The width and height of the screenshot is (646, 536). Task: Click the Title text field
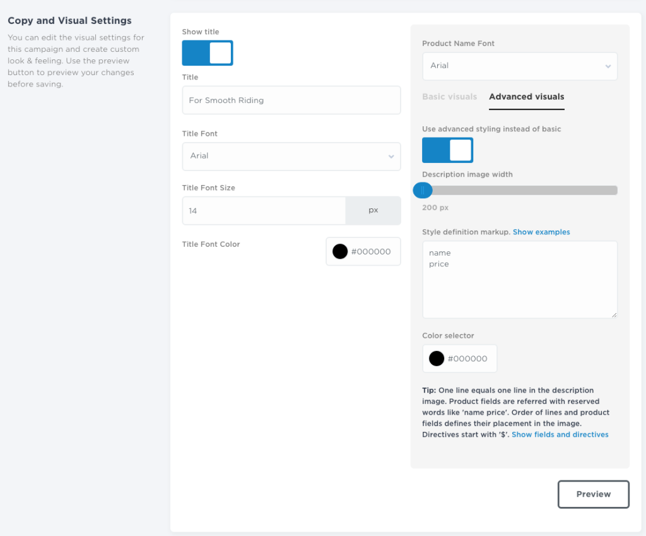click(x=291, y=100)
